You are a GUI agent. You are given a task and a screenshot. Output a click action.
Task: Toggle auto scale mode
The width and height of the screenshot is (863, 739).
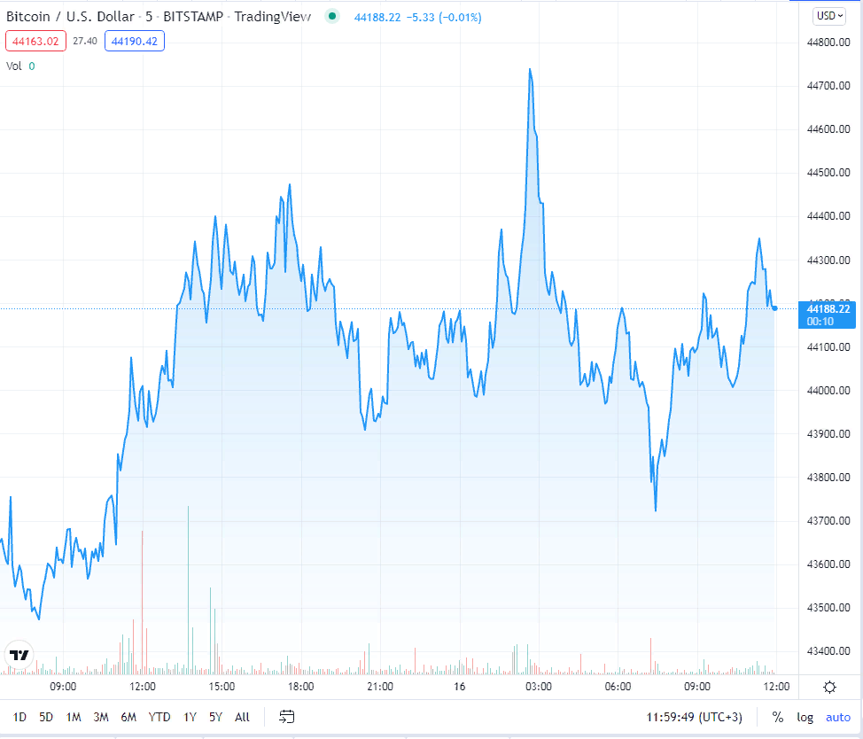pyautogui.click(x=837, y=717)
